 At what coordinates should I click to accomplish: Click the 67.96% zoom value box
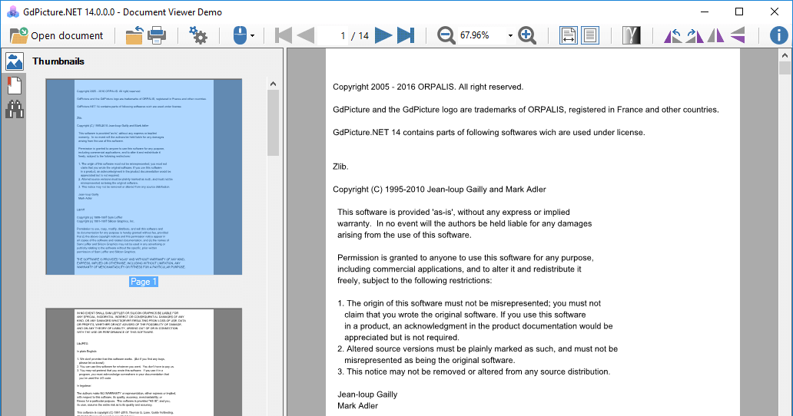(482, 35)
